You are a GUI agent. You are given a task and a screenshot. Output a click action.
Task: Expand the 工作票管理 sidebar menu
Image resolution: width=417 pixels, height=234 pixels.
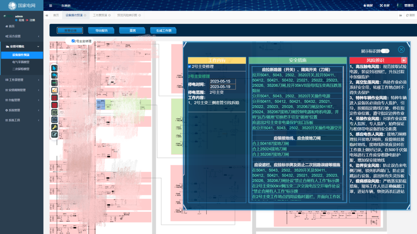(22, 80)
